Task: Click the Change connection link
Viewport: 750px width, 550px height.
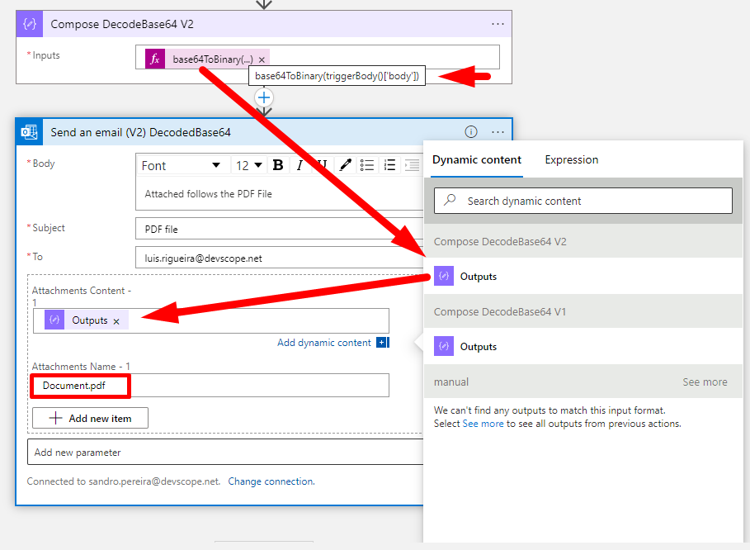Action: tap(271, 481)
